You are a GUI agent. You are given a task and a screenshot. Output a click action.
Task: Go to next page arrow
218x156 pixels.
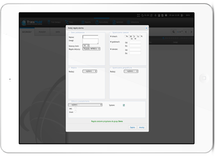point(191,32)
